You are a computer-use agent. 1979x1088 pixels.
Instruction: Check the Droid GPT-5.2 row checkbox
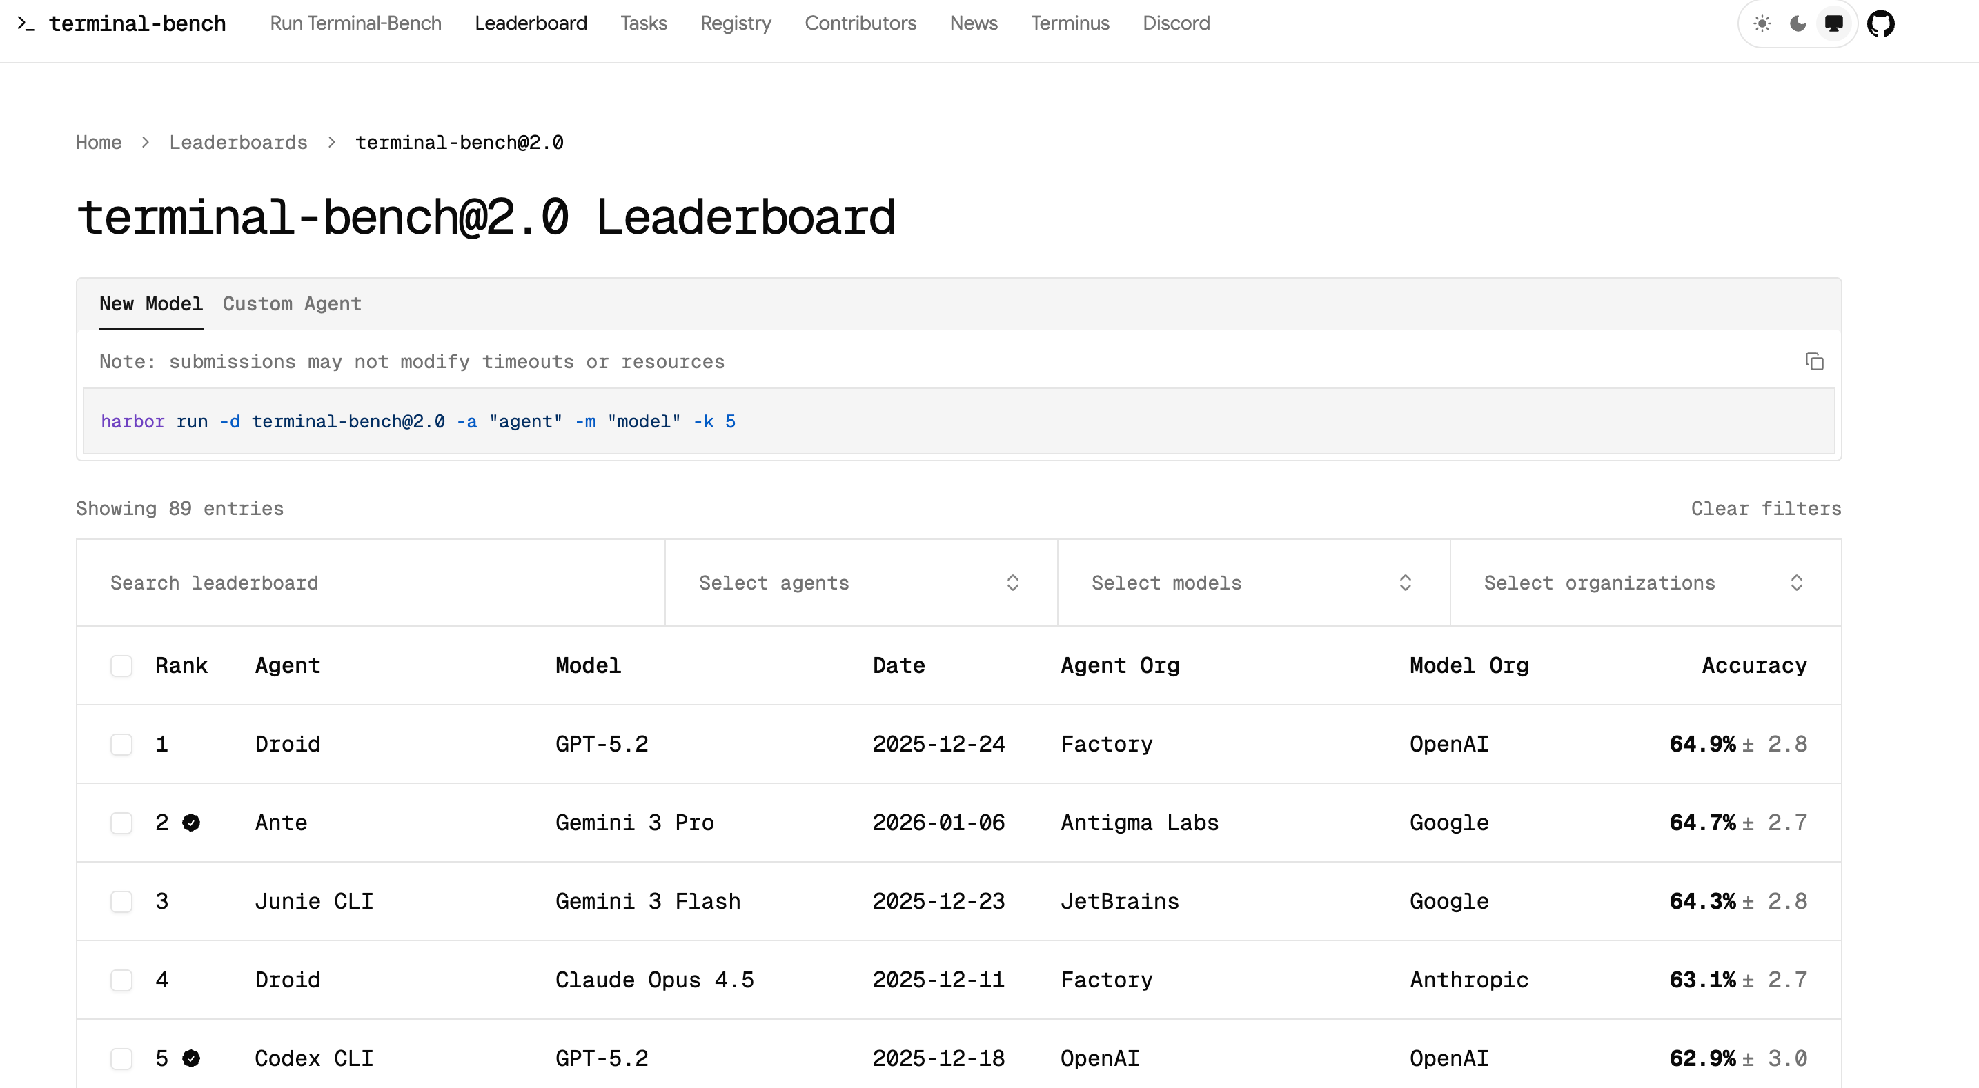pos(121,743)
